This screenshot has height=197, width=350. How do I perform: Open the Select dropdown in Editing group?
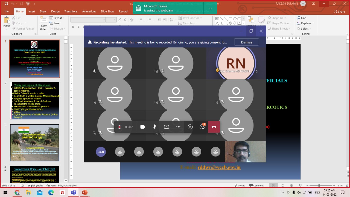[x=304, y=28]
